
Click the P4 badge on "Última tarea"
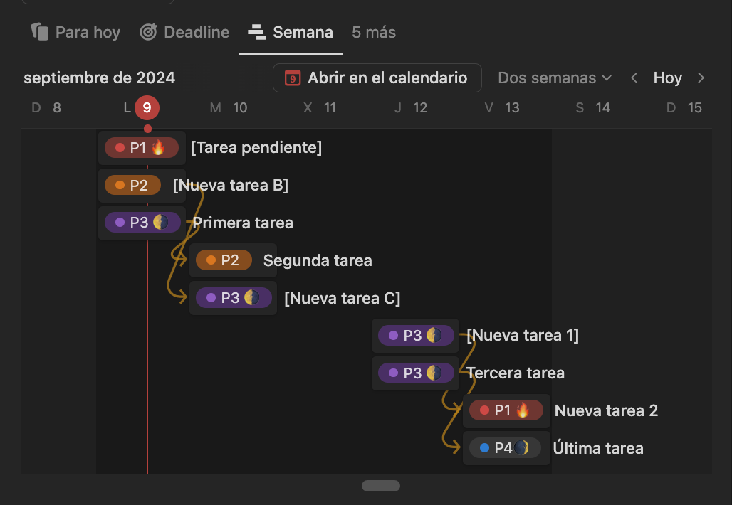(506, 447)
